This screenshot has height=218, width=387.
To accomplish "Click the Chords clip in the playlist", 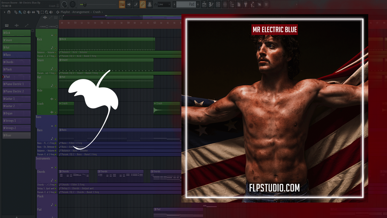I will (x=74, y=174).
